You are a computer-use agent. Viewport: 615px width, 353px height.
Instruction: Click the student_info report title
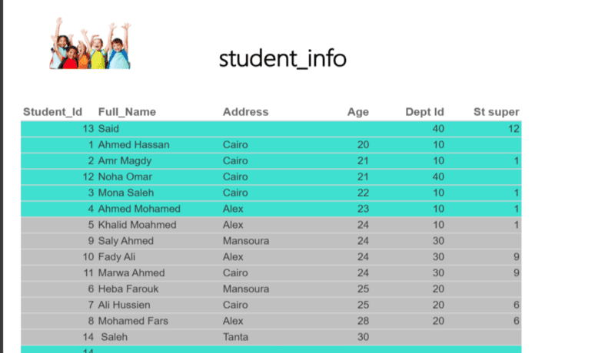click(282, 58)
